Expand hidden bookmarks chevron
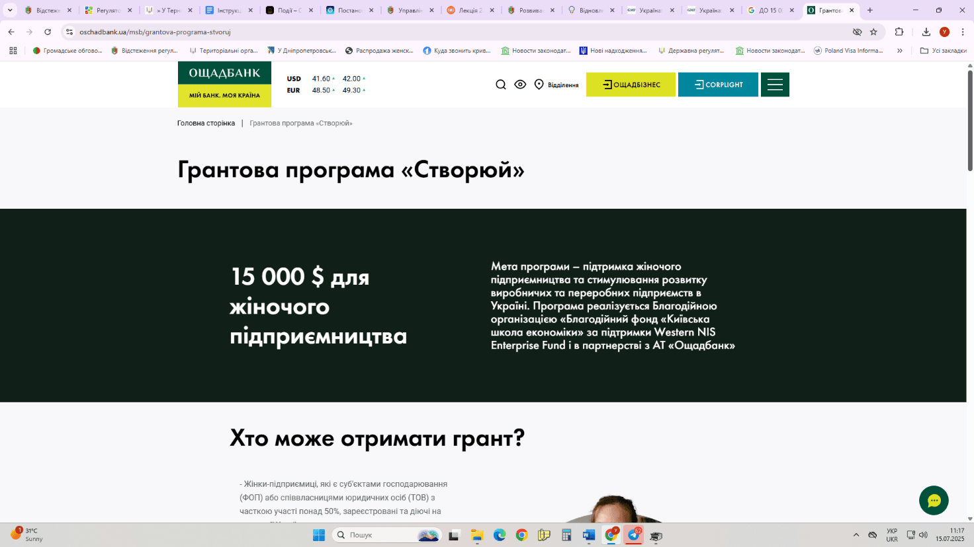The image size is (974, 547). point(900,50)
